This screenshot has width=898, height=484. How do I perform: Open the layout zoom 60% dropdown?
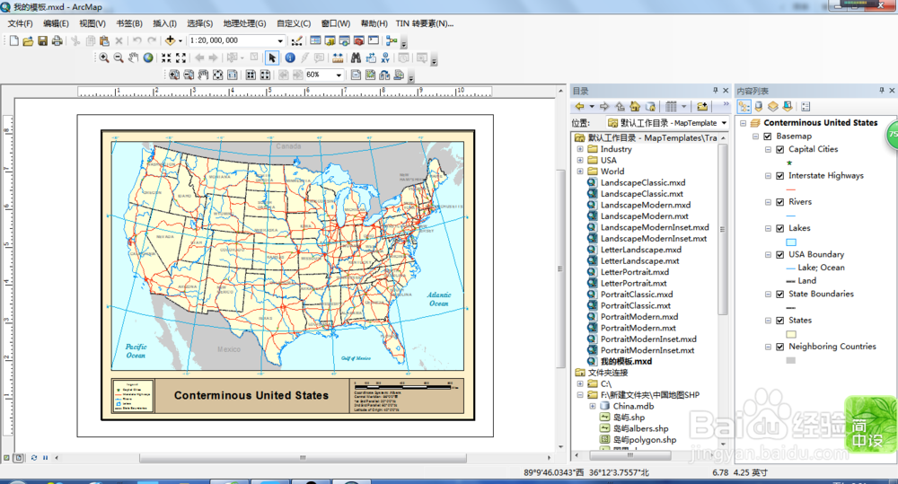[339, 75]
